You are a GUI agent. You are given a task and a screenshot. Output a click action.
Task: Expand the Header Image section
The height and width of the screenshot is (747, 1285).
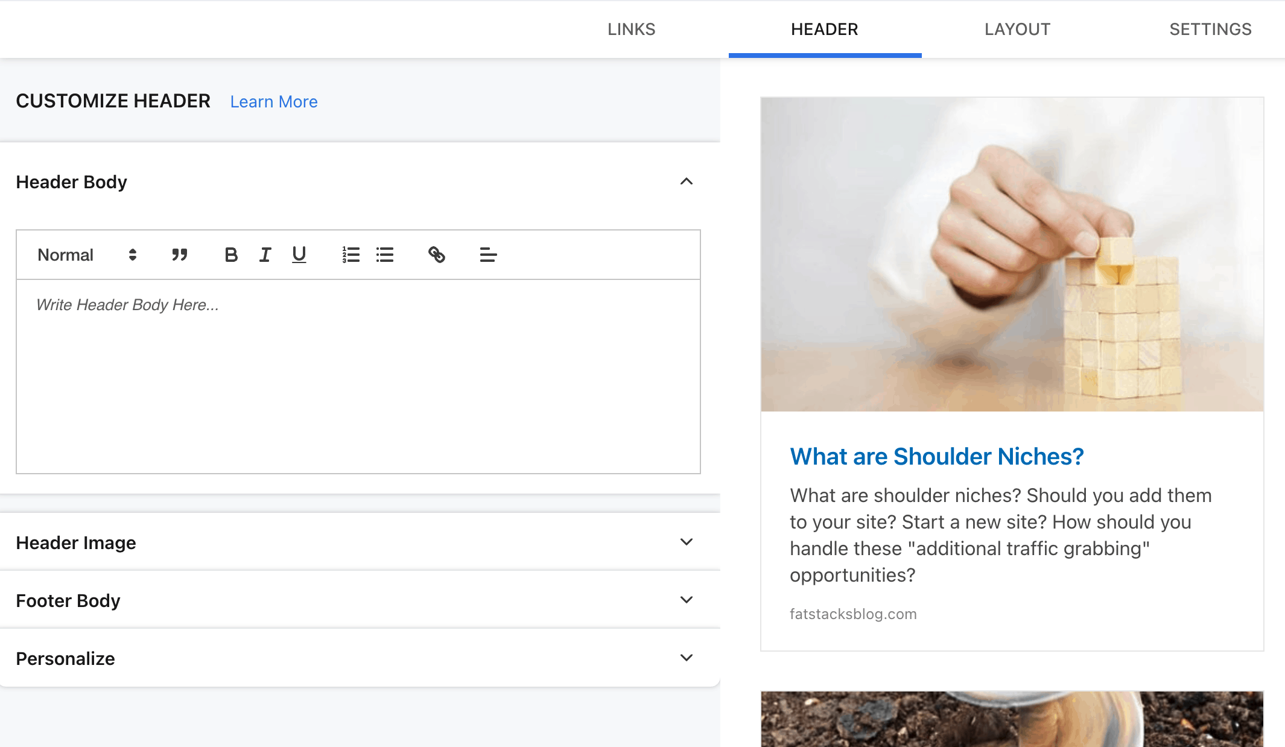point(686,542)
